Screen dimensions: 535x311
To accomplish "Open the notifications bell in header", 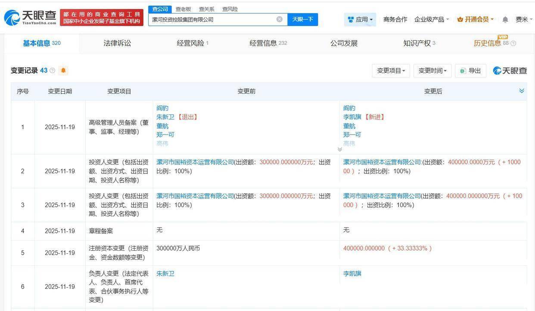I will [x=505, y=19].
